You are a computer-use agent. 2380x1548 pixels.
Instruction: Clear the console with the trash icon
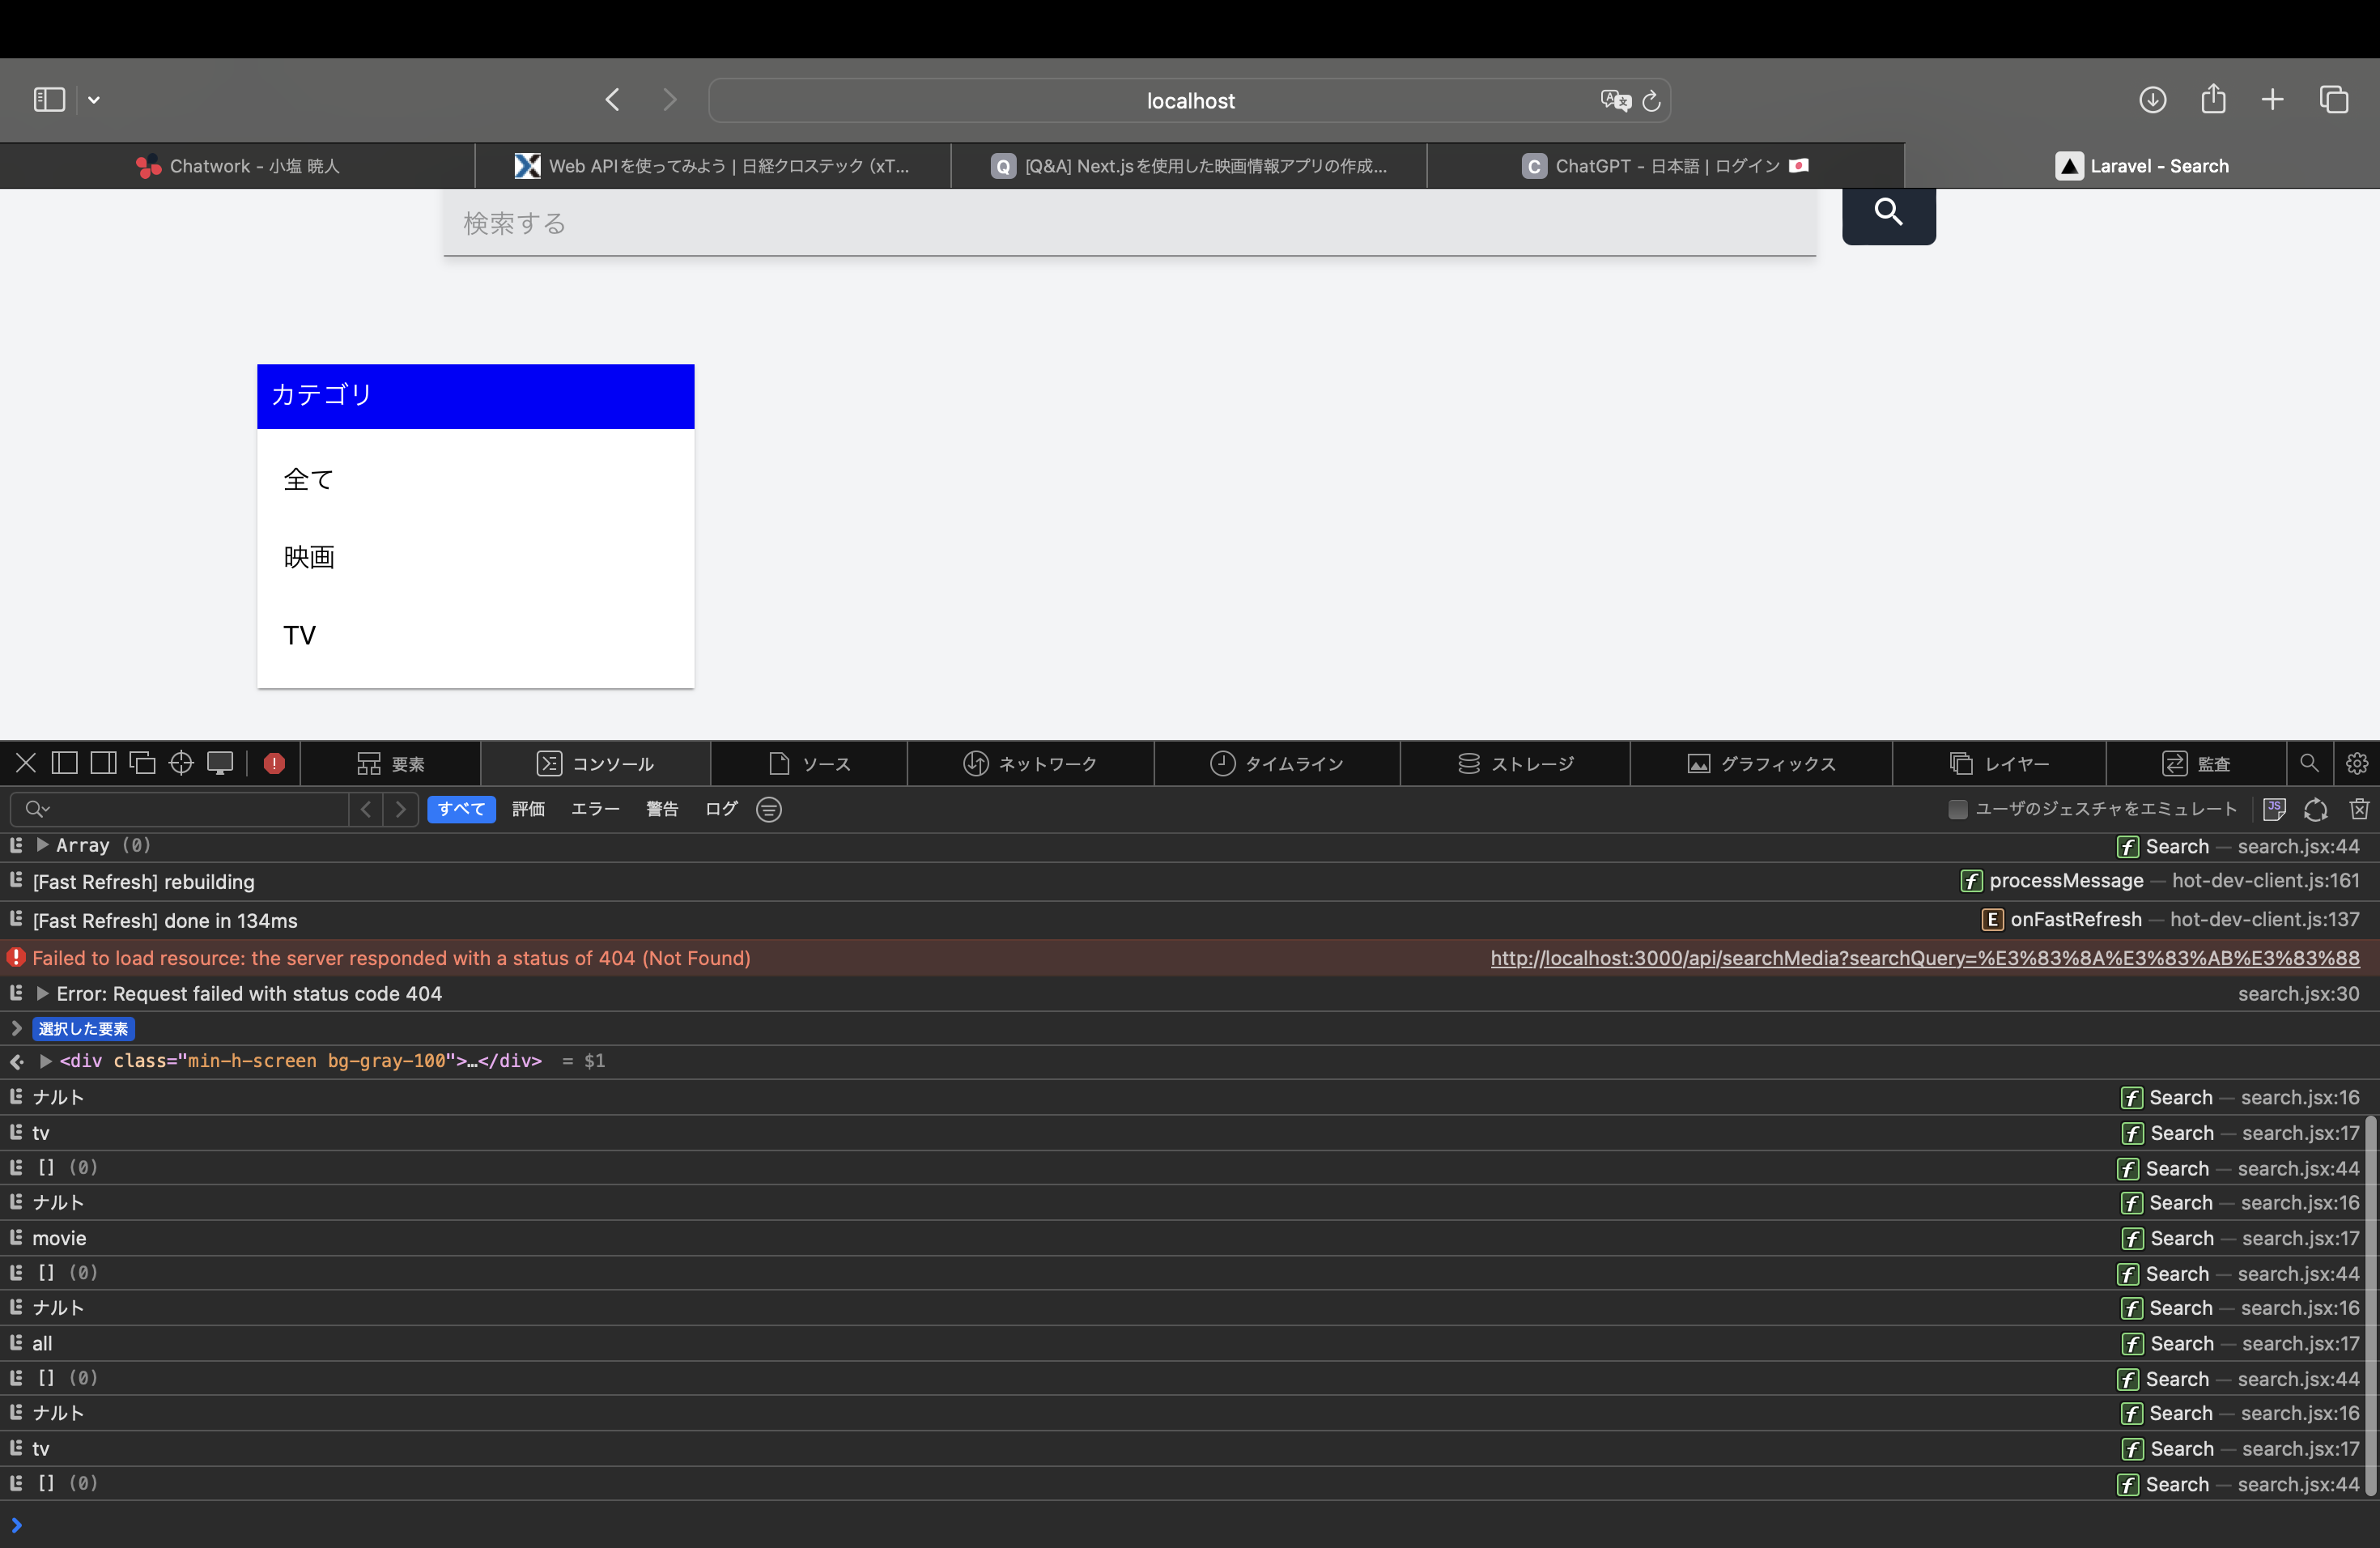(2359, 809)
